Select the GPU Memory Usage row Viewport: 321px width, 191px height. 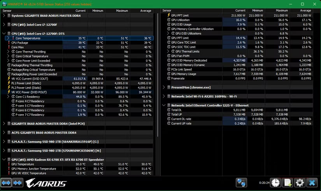[237, 74]
